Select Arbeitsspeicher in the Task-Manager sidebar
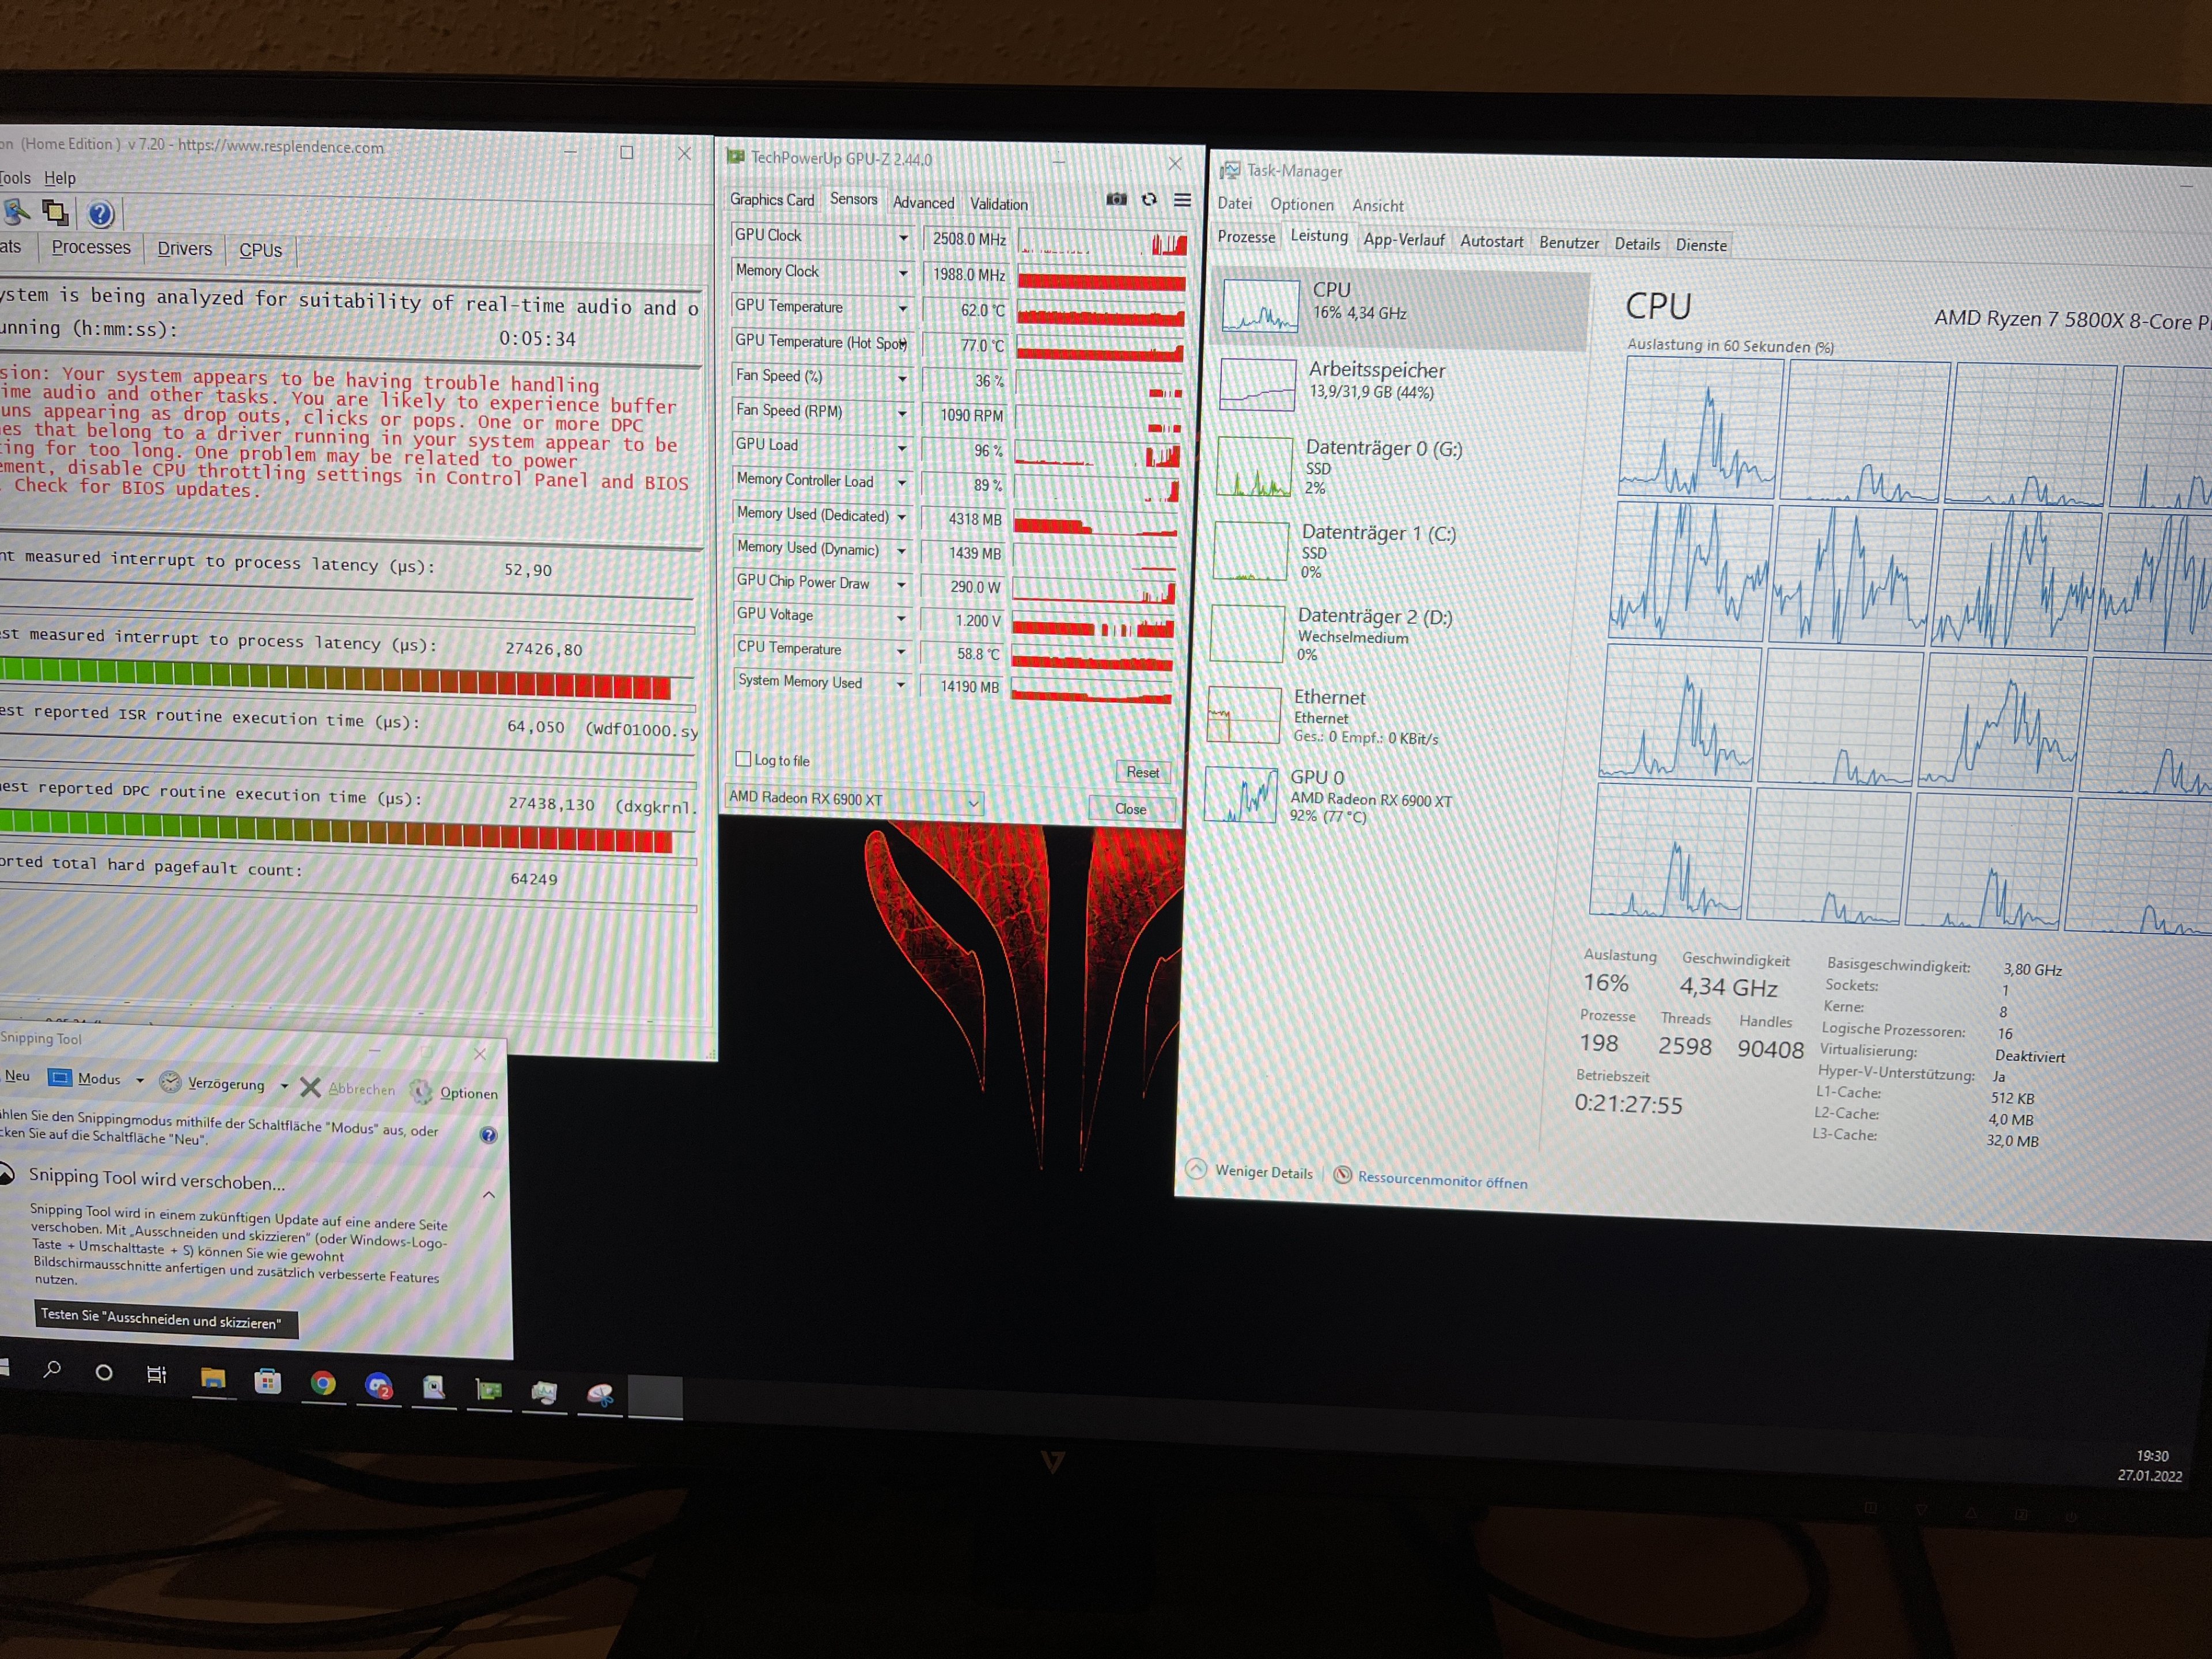The image size is (2212, 1659). [x=1376, y=381]
